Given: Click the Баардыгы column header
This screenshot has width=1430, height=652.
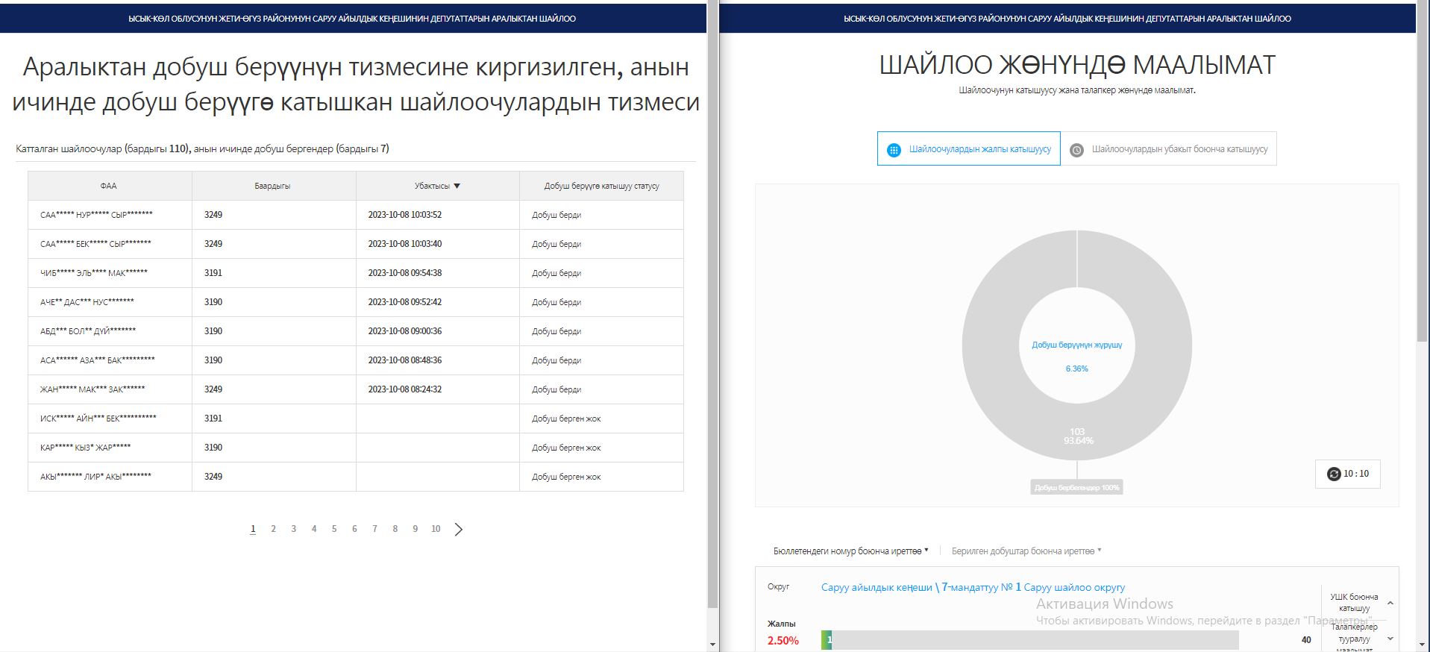Looking at the screenshot, I should [272, 186].
